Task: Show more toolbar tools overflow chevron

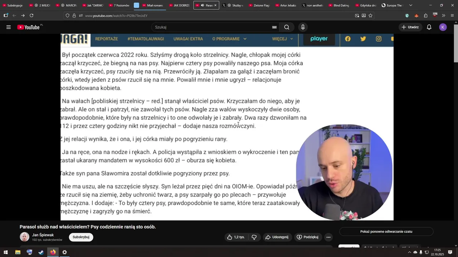Action: (443, 15)
